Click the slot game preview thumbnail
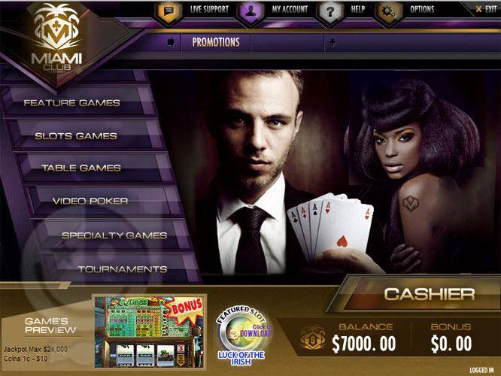 149,332
